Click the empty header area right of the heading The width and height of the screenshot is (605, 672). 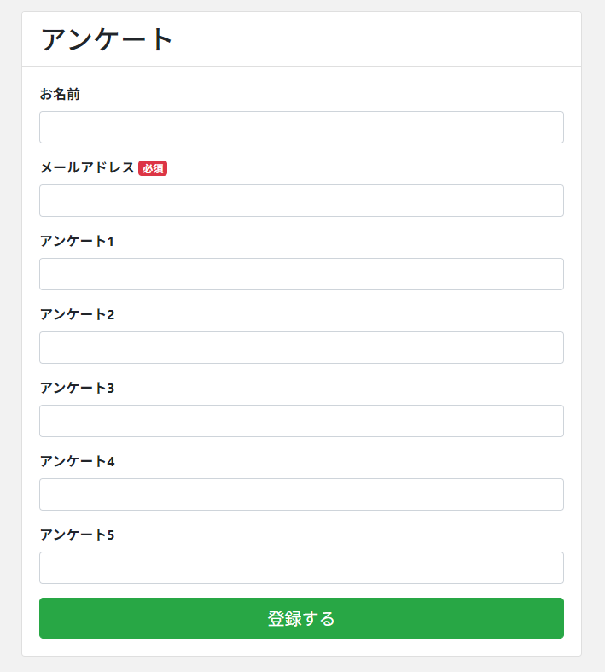(384, 39)
